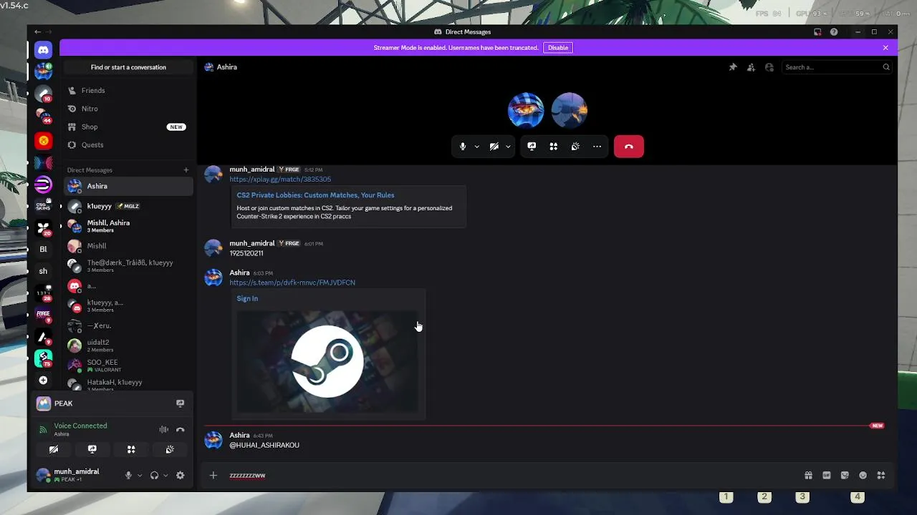Viewport: 917px width, 515px height.
Task: Open attachment plus button in message box
Action: (x=213, y=476)
